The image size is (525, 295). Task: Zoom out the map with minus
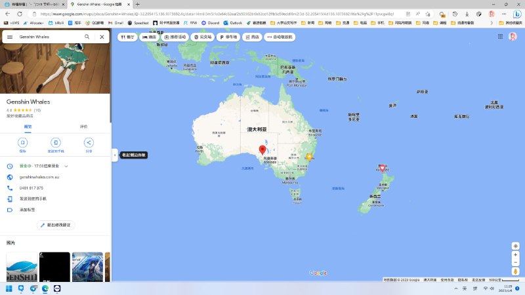pyautogui.click(x=515, y=262)
